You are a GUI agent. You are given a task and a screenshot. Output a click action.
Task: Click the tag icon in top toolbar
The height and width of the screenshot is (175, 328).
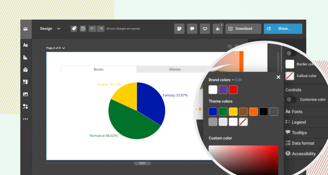pos(74,29)
